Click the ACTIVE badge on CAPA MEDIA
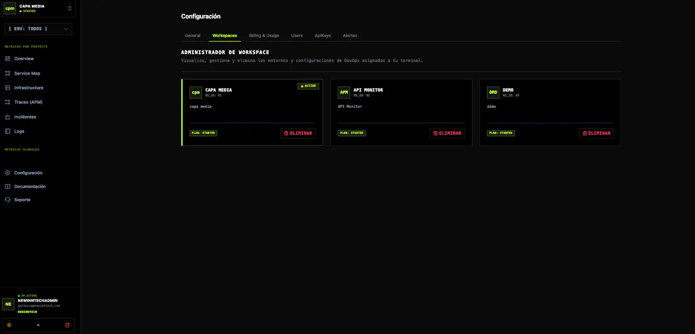 308,86
